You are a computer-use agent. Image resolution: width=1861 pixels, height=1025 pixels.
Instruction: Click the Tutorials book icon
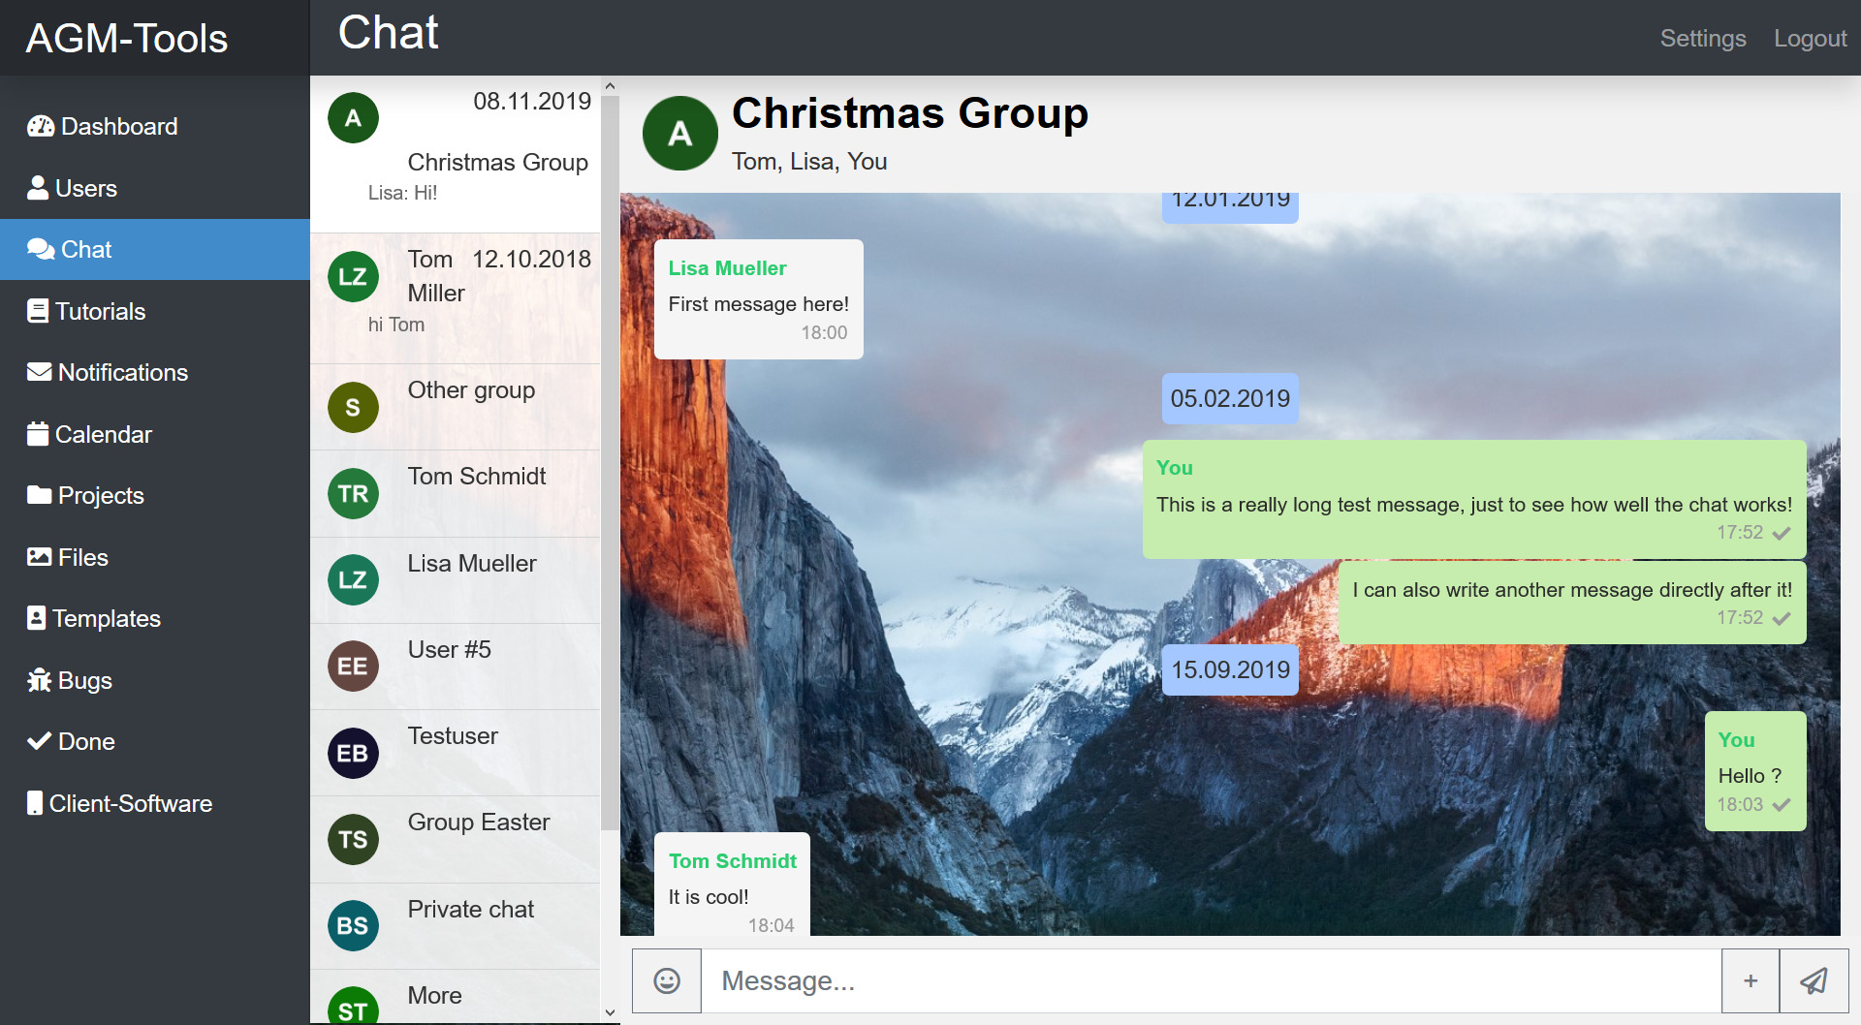(38, 311)
